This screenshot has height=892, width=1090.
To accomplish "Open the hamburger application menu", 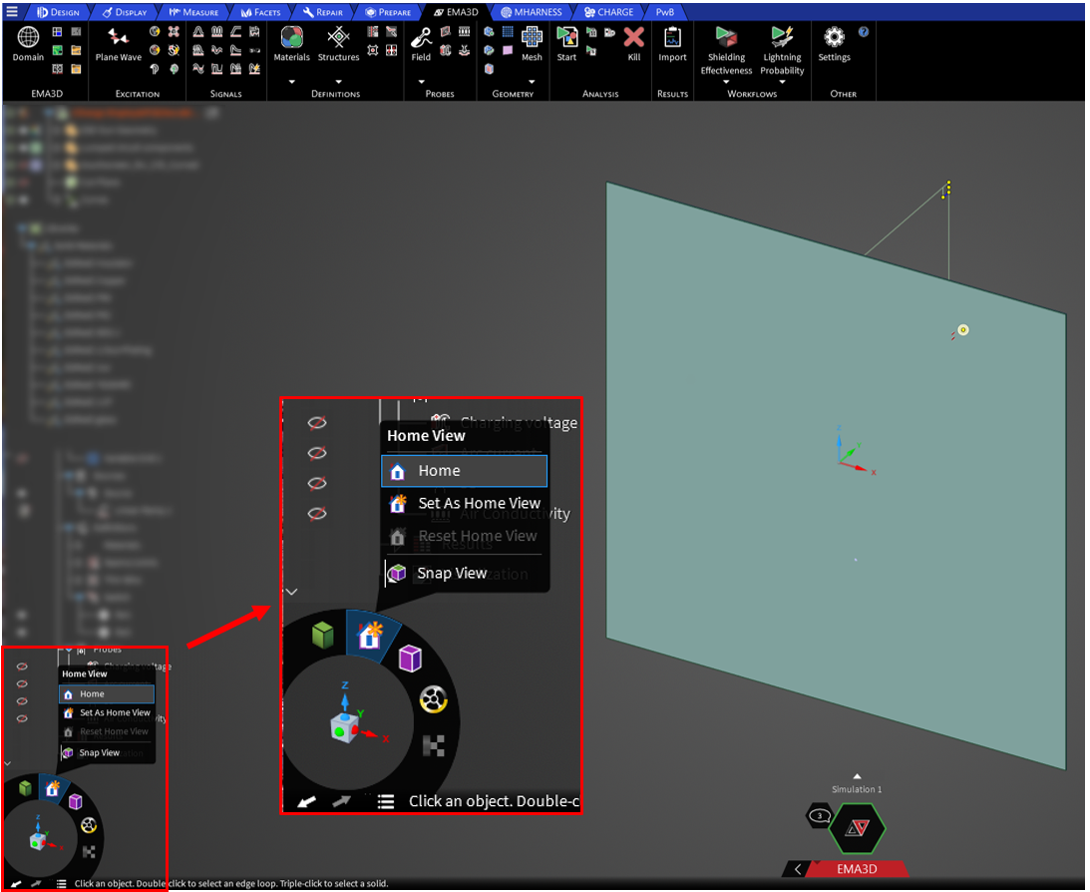I will 11,12.
